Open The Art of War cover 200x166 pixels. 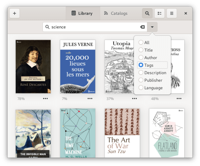point(122,133)
